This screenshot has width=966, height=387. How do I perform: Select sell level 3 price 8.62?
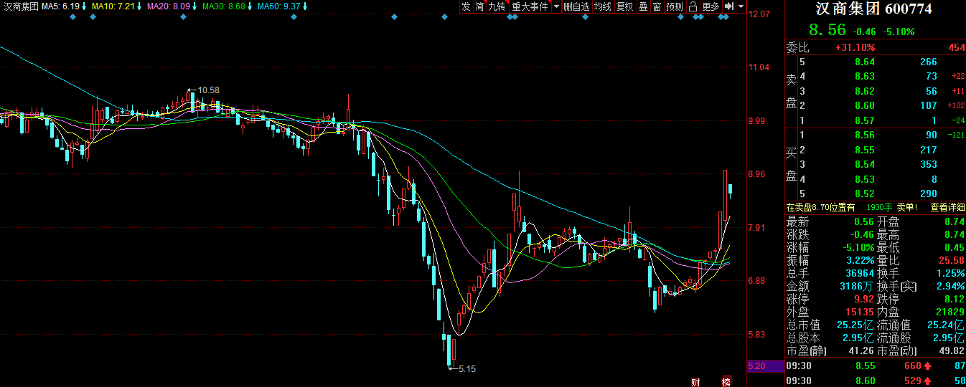tap(865, 91)
